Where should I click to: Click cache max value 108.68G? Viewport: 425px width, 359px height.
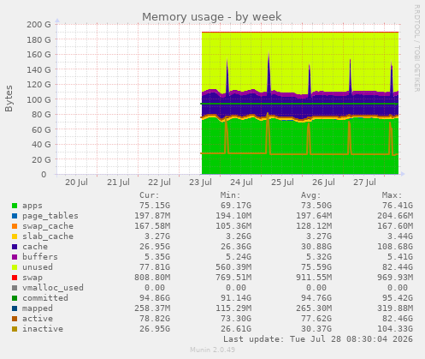pyautogui.click(x=395, y=247)
